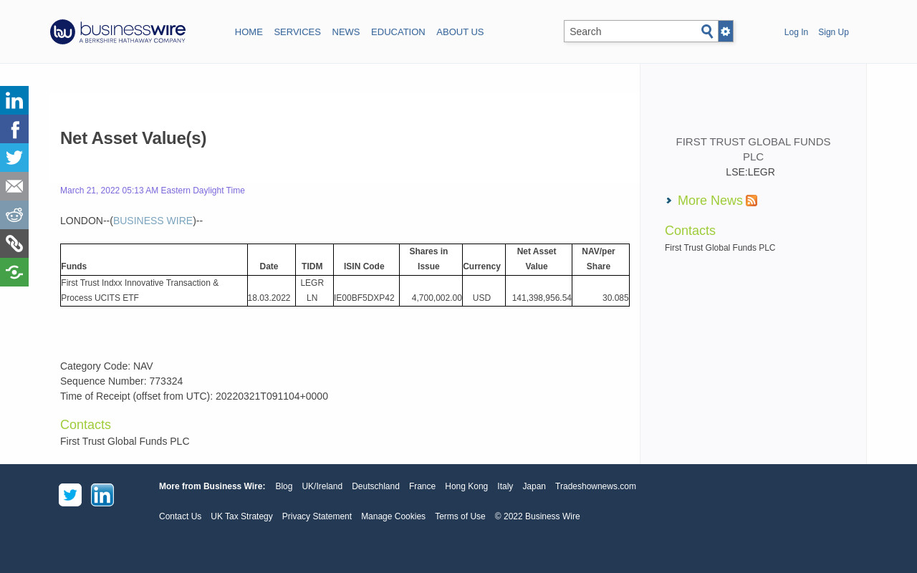Open the UK Tax Strategy footer link

241,516
